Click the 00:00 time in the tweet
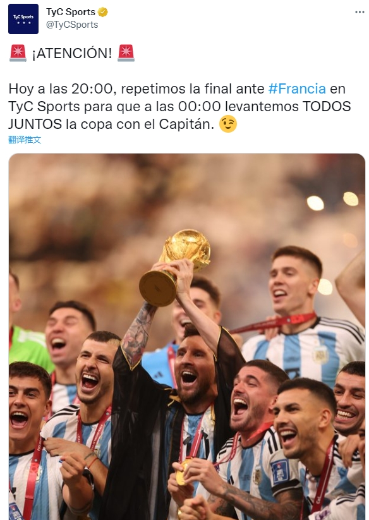Screen dimensions: 369x520 tap(199, 106)
